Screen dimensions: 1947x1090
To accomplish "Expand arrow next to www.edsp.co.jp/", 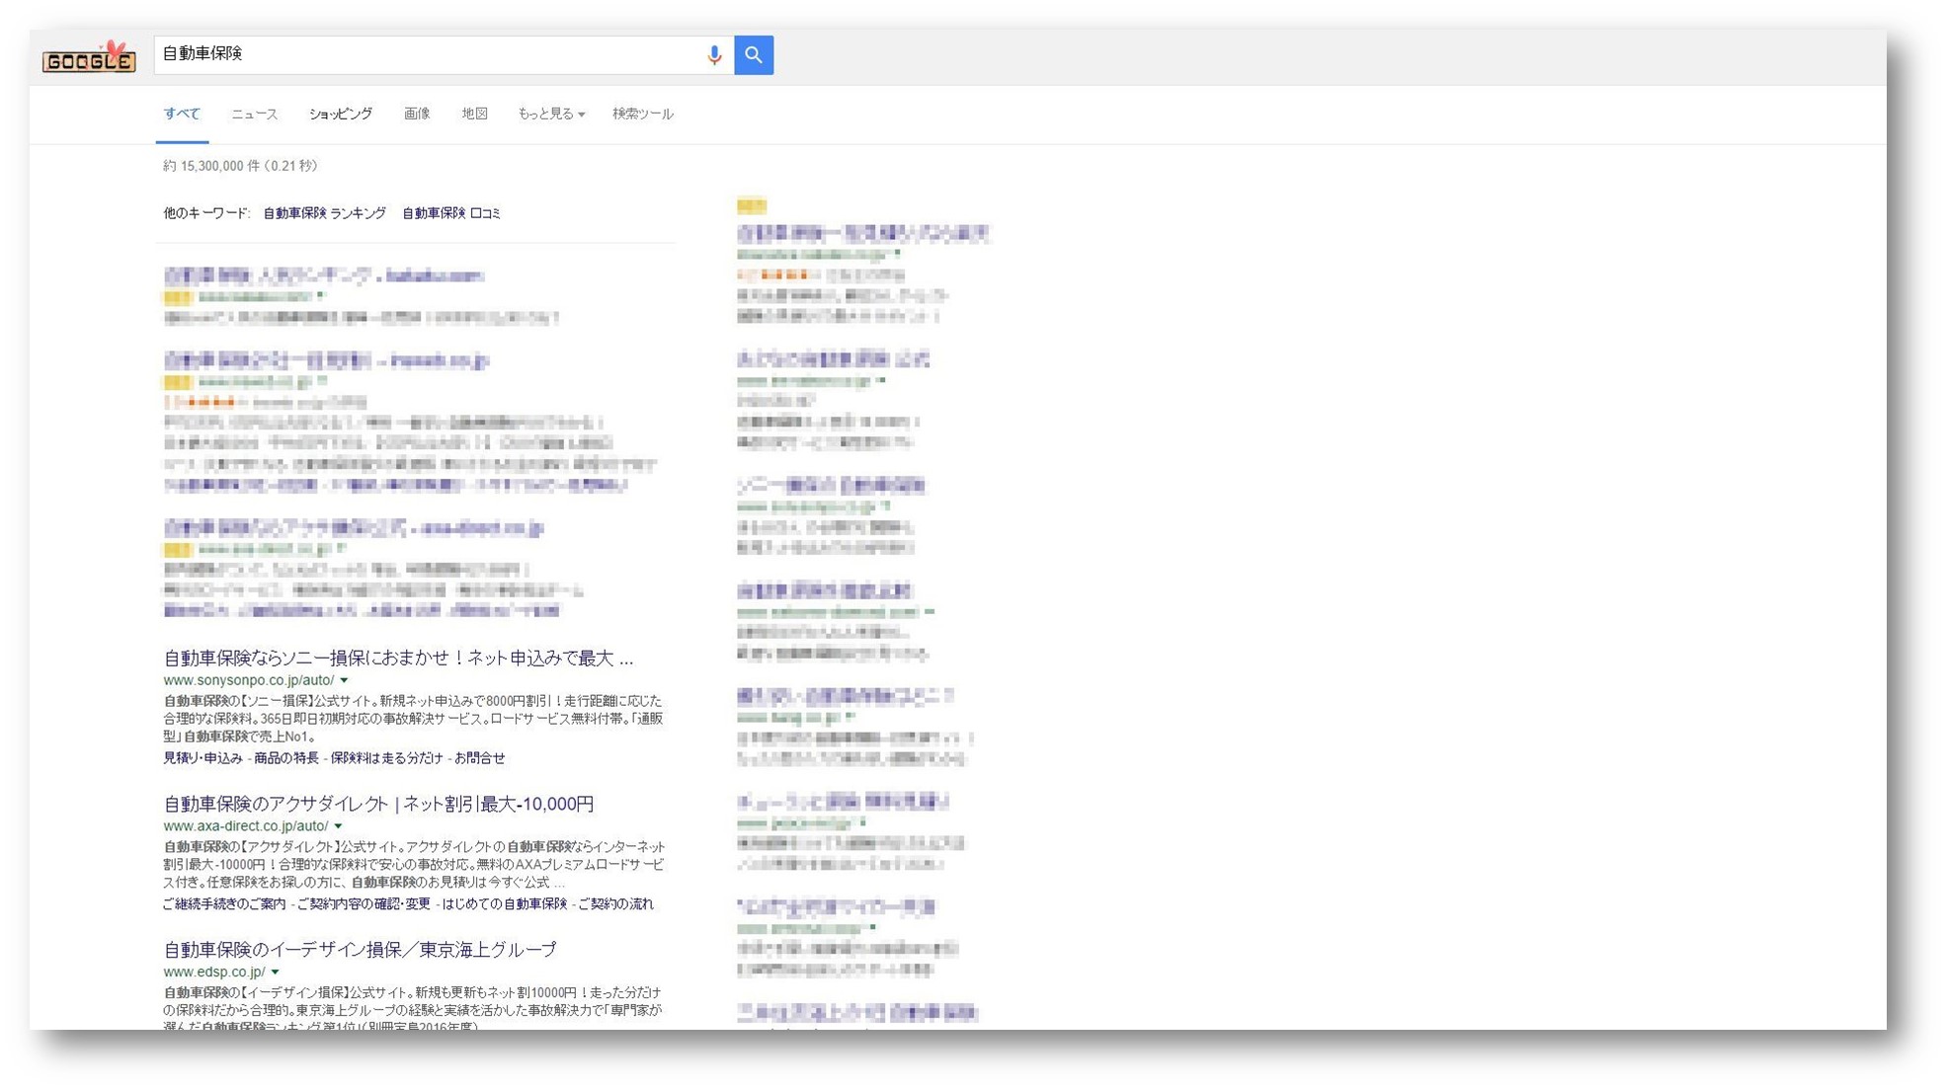I will [x=275, y=973].
